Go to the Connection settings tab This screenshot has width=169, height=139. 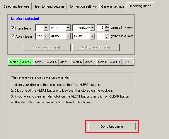coord(83,6)
